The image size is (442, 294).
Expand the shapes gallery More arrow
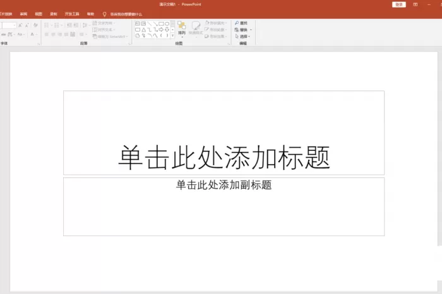tap(172, 35)
